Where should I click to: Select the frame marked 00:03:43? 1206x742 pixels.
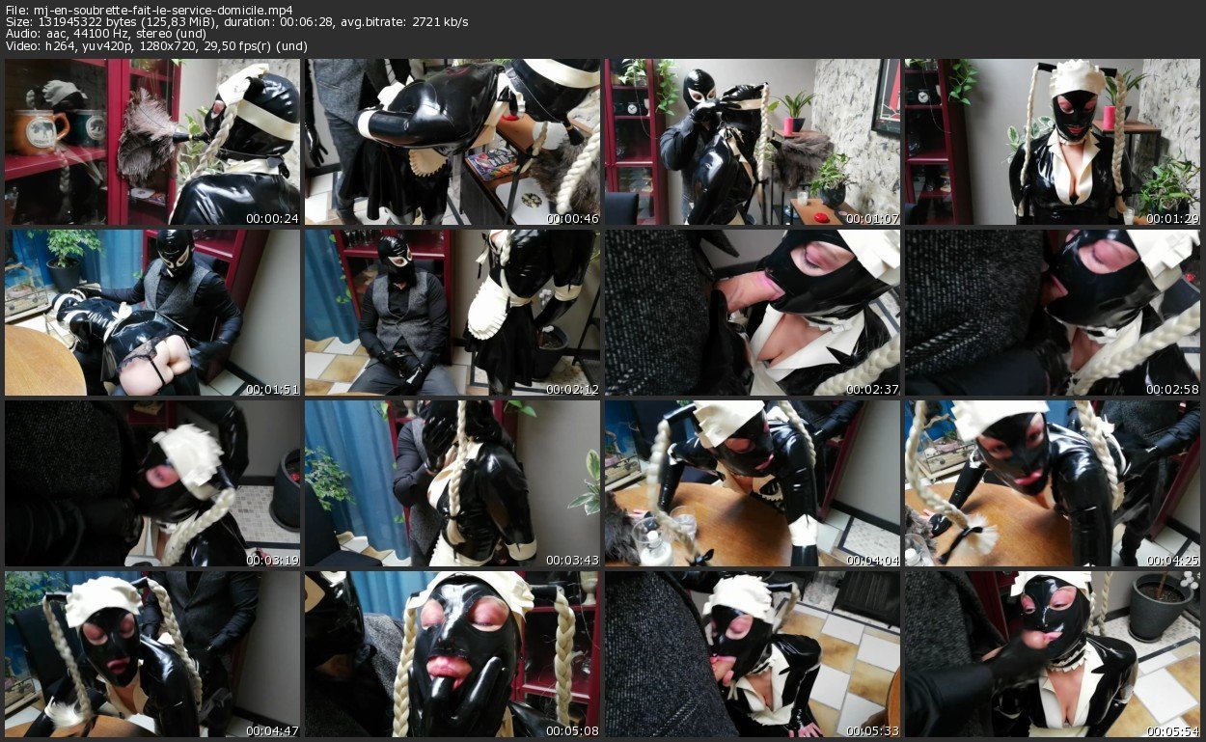pos(452,483)
